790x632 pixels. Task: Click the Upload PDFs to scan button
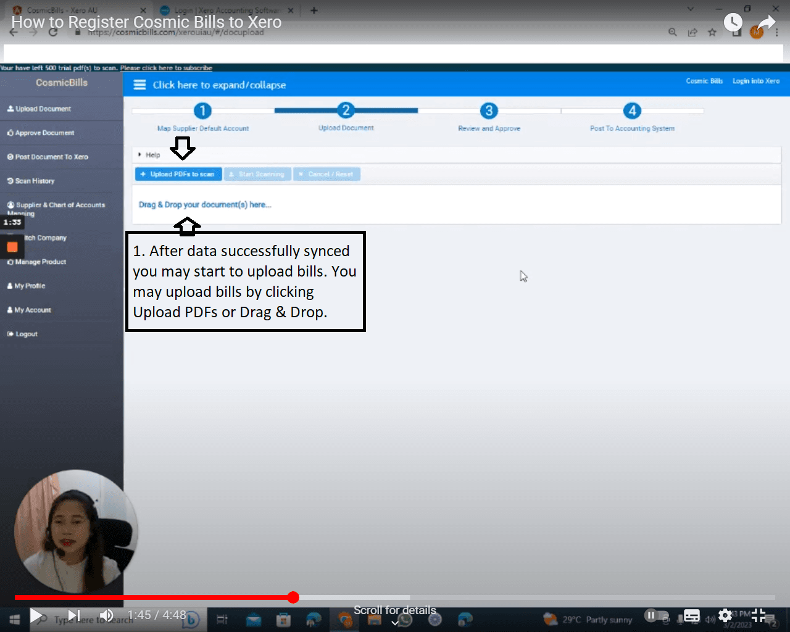178,174
